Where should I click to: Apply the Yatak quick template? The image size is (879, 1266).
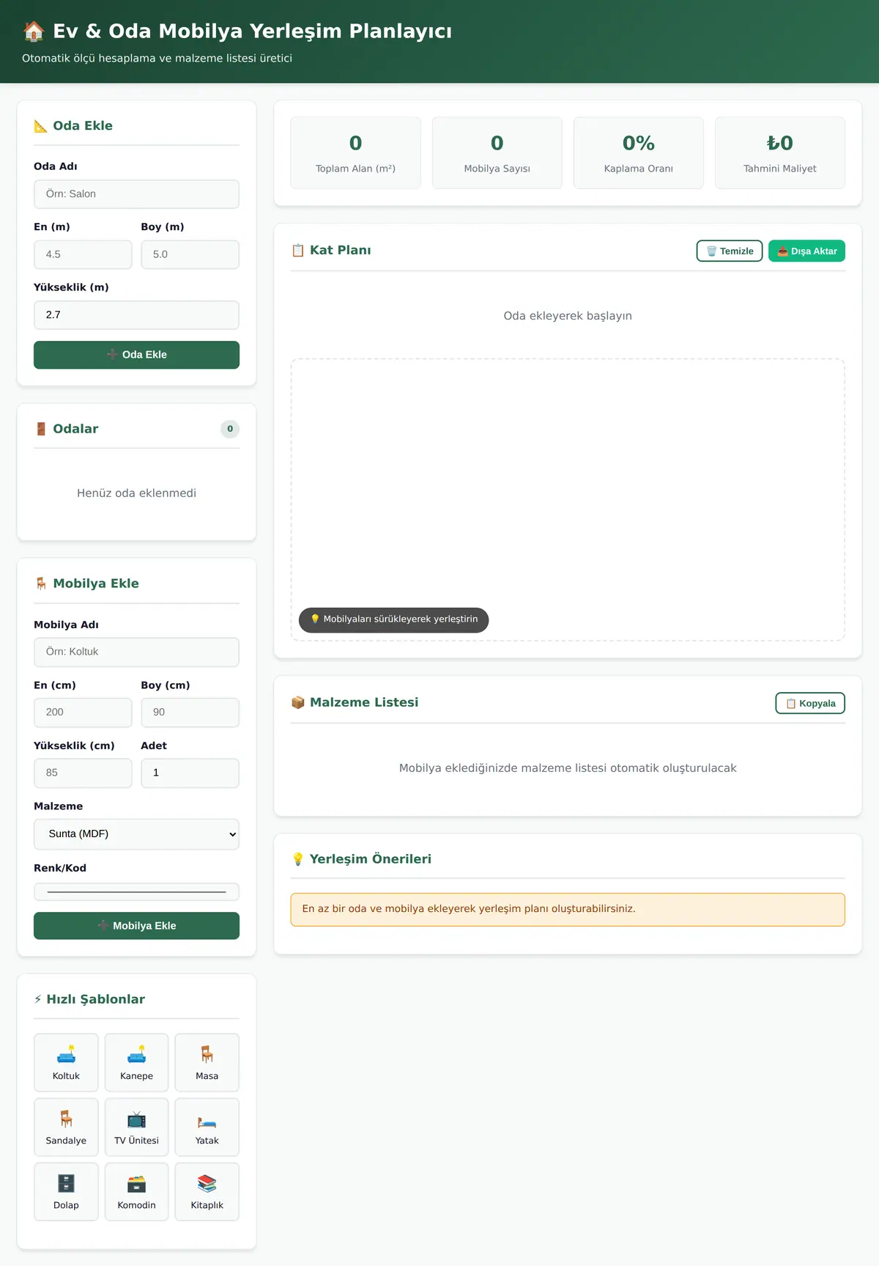[207, 1127]
